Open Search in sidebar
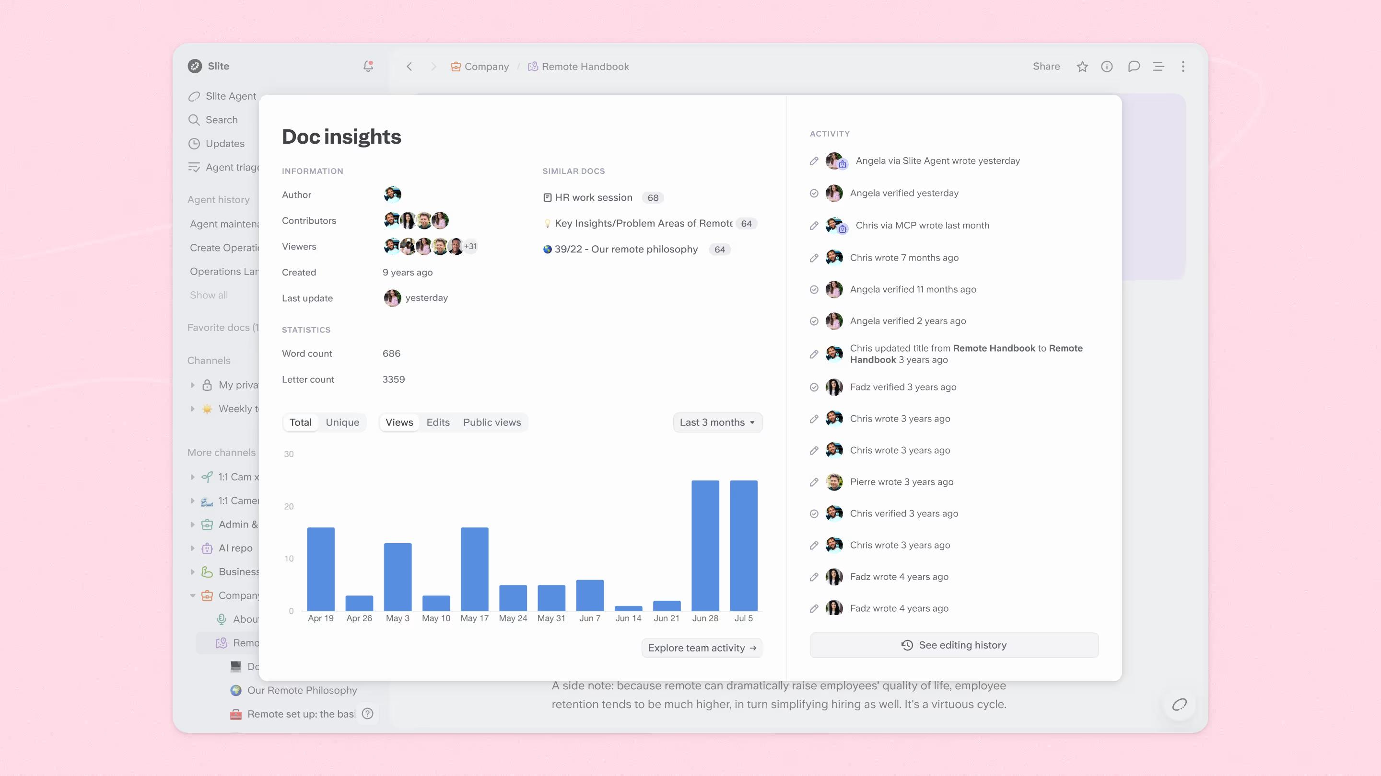Viewport: 1381px width, 776px height. click(213, 119)
